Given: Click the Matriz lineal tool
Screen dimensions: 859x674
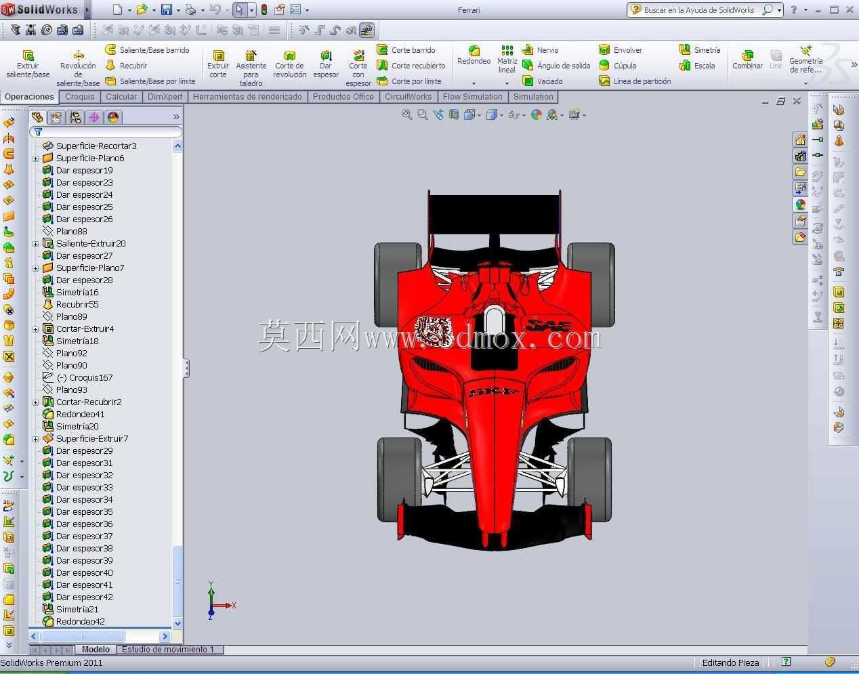Looking at the screenshot, I should click(507, 60).
